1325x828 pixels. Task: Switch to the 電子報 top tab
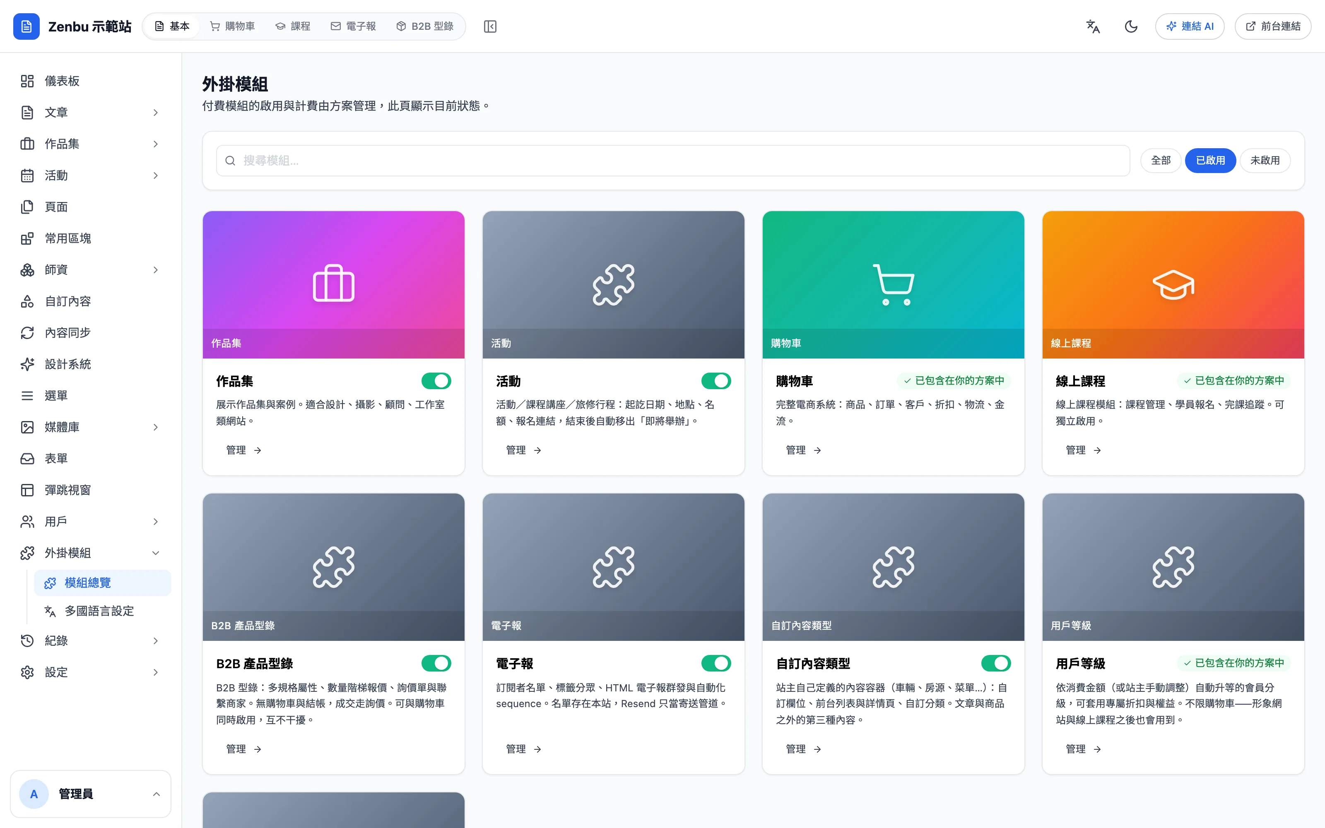coord(353,26)
